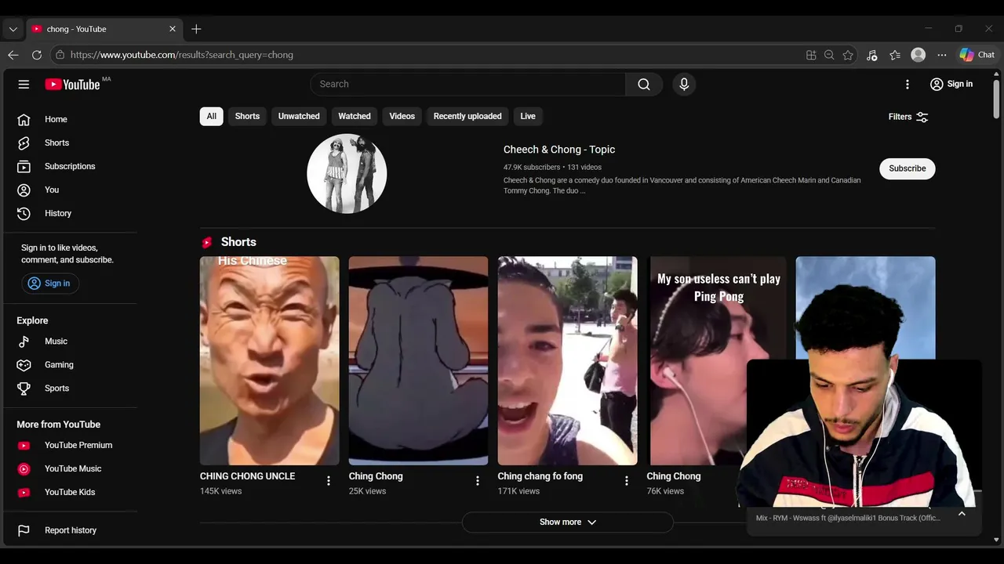Screen dimensions: 1004x564
Task: Open the browser zoom icon
Action: 829,55
